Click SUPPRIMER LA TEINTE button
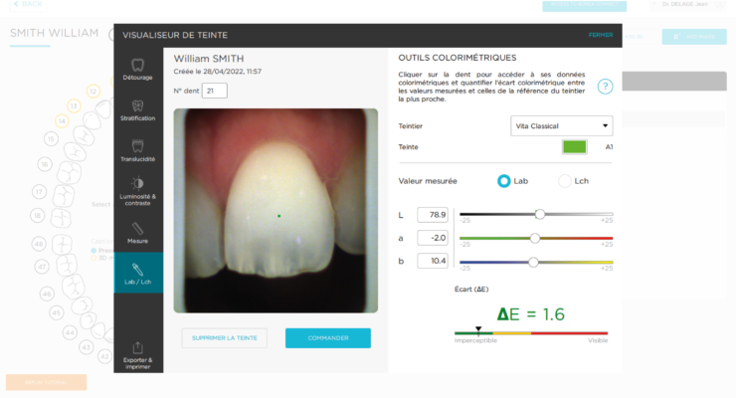The width and height of the screenshot is (736, 398). pyautogui.click(x=225, y=338)
